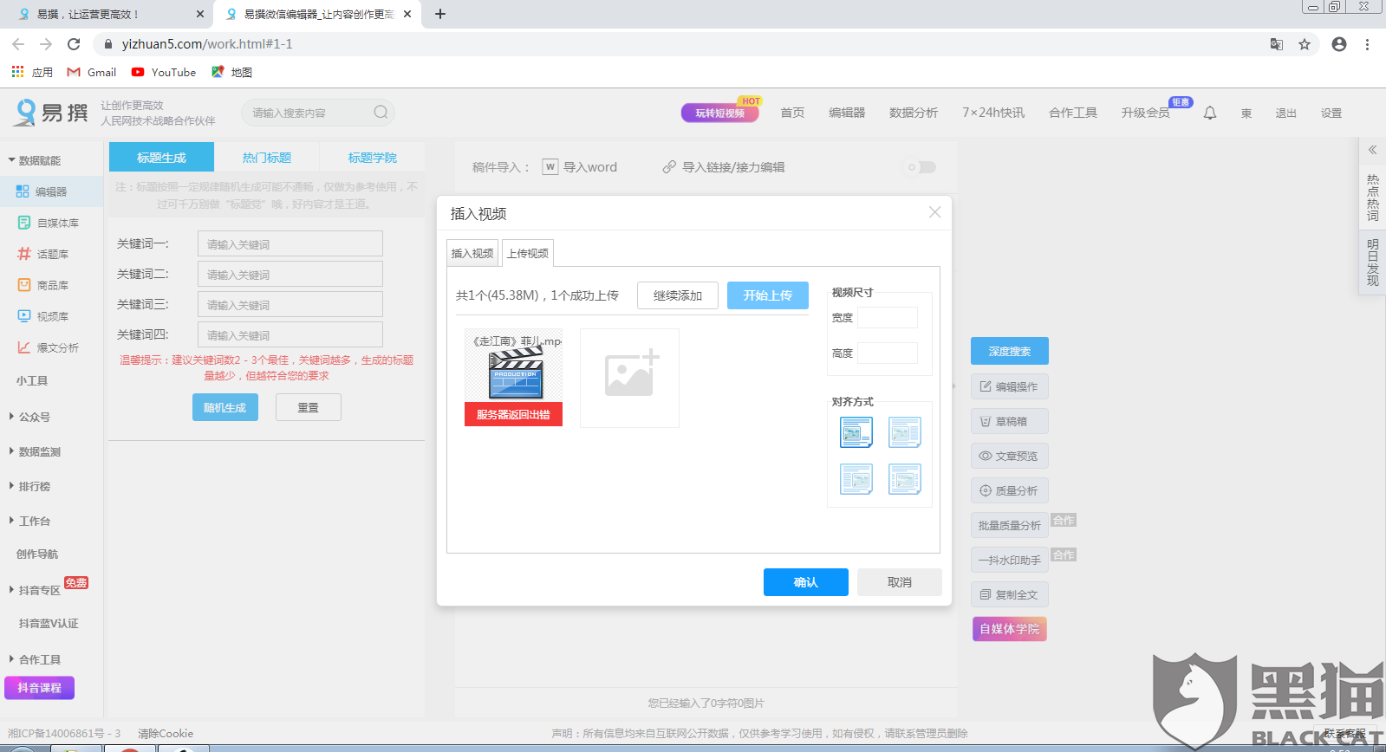1386x752 pixels.
Task: Select the first alignment layout icon
Action: click(856, 432)
